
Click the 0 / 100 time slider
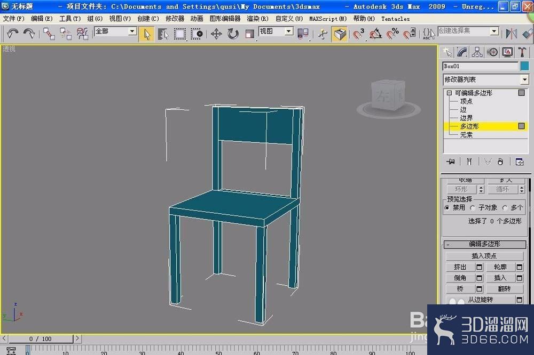[41, 338]
